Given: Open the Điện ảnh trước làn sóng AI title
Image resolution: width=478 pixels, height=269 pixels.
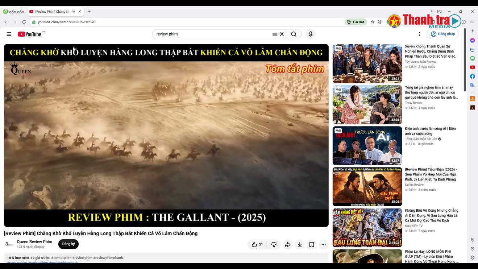Looking at the screenshot, I should pos(430,131).
